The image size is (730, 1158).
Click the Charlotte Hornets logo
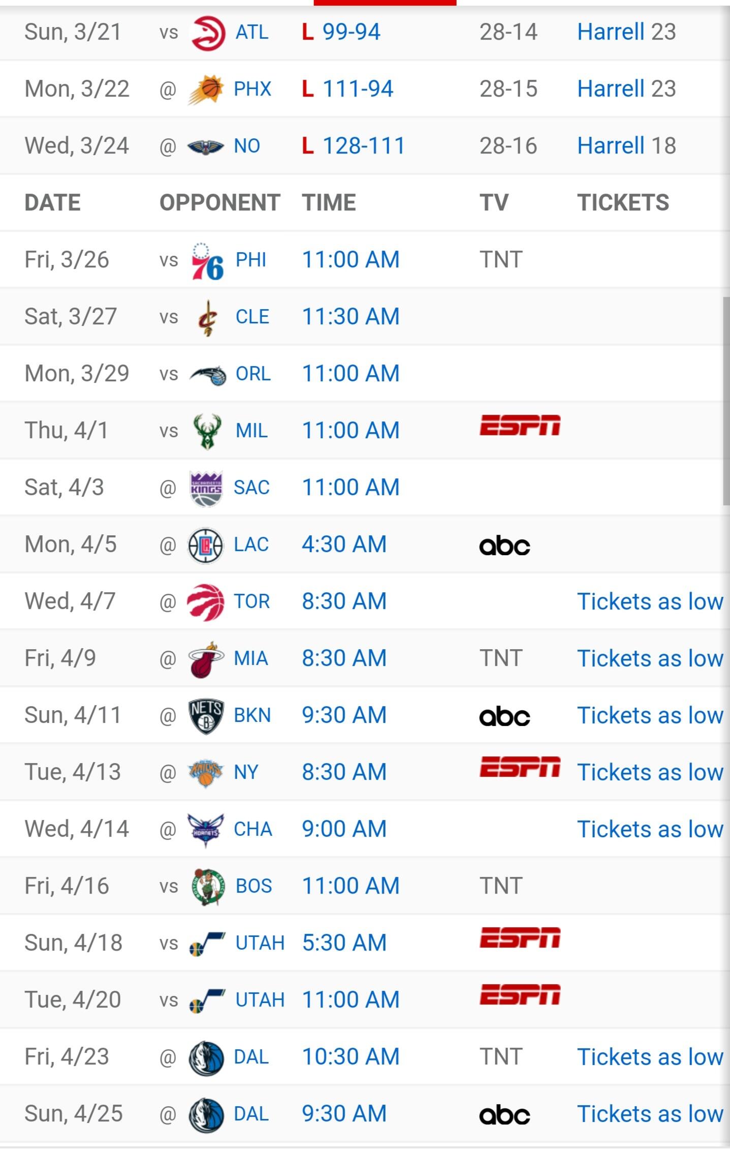point(206,830)
